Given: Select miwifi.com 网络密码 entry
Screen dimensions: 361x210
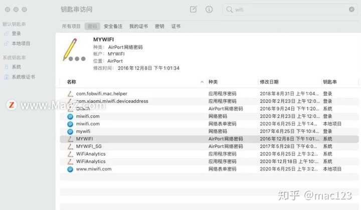Looking at the screenshot, I should pyautogui.click(x=209, y=116).
